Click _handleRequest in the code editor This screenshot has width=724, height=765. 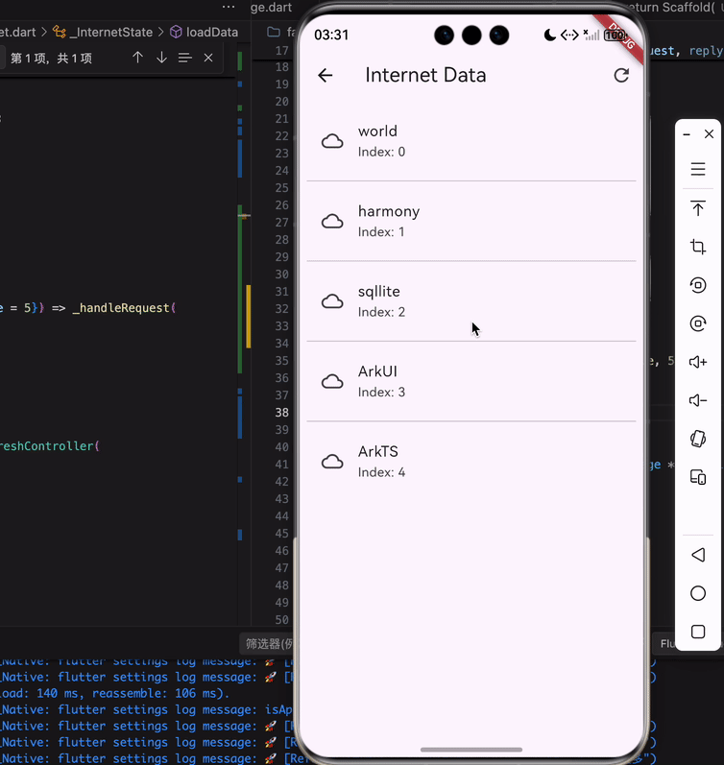point(121,308)
